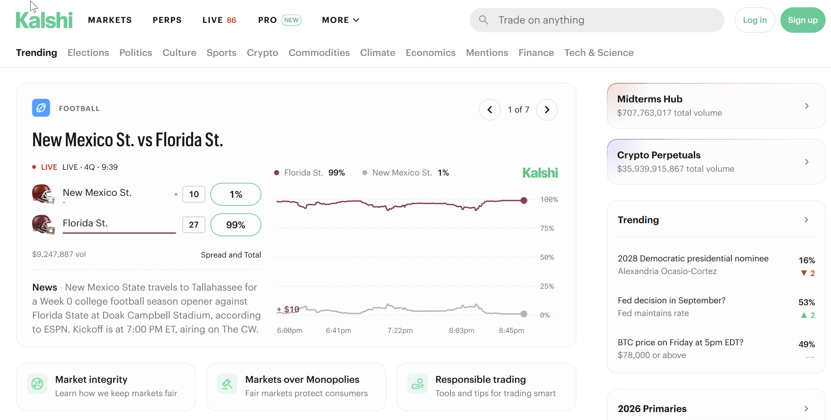Click the Florida St. 99% button
831x420 pixels.
(x=236, y=225)
